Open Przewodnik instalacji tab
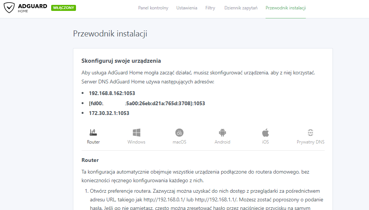The image size is (369, 210). 286,8
